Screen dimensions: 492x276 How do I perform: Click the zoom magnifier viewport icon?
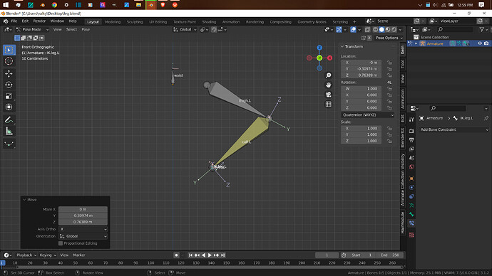328,75
